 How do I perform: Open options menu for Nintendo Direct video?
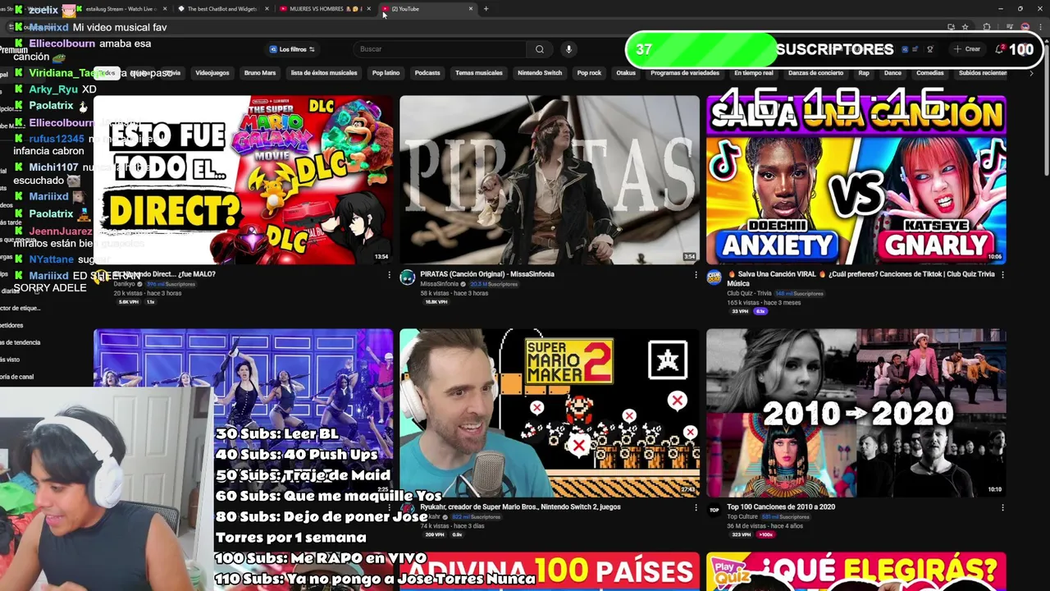(390, 275)
